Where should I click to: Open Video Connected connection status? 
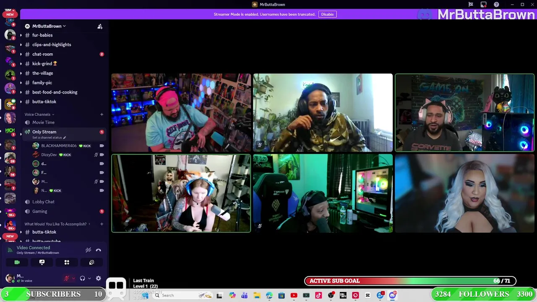(x=33, y=248)
